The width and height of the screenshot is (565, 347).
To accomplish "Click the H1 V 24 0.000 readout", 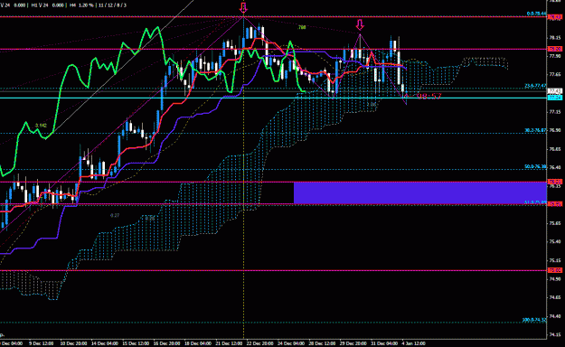I will [x=48, y=5].
